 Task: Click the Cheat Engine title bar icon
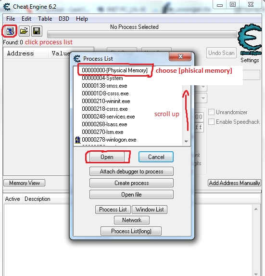[x=7, y=7]
